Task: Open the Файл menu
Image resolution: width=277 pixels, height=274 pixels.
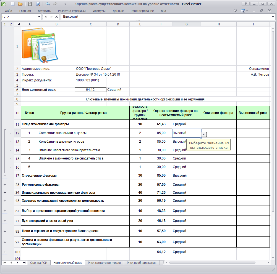Action: coord(8,11)
